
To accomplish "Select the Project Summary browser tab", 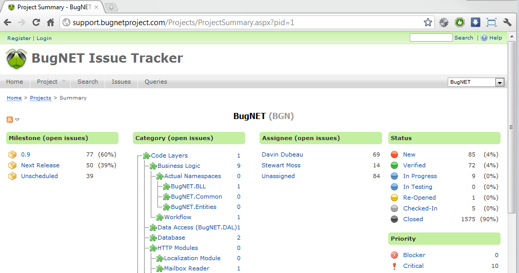I will tap(53, 7).
